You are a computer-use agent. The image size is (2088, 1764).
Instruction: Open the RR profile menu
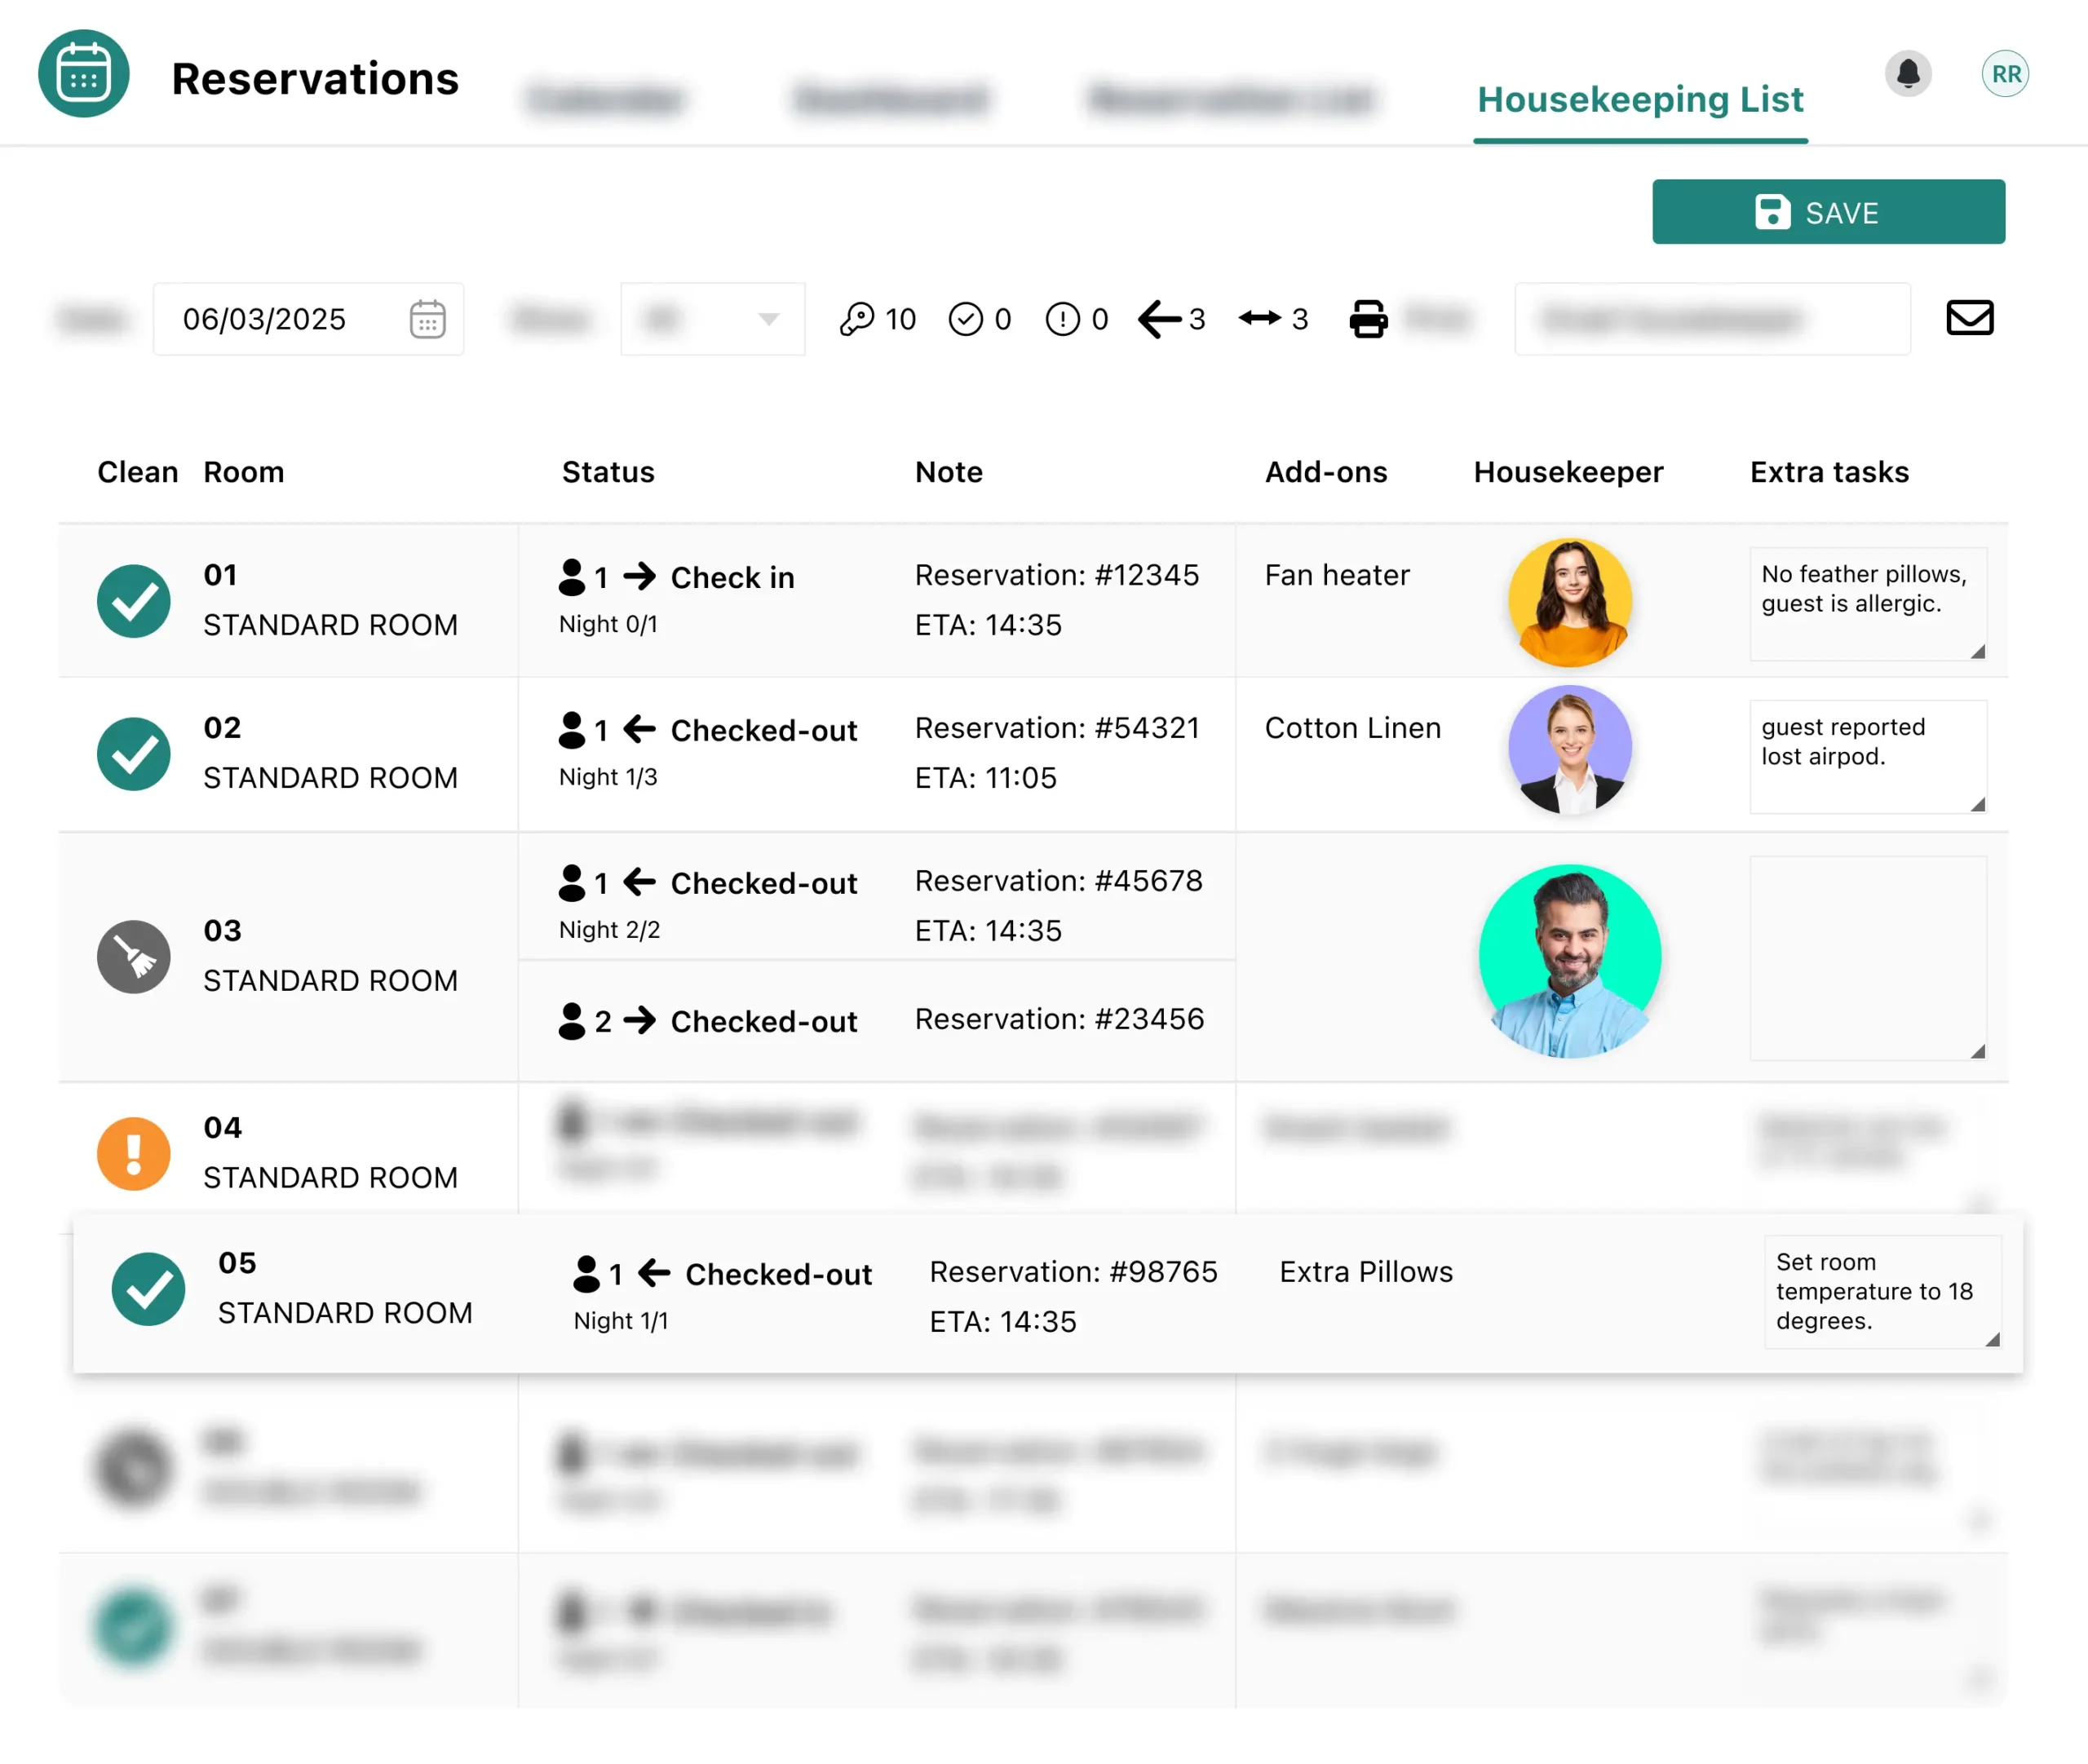point(2005,73)
